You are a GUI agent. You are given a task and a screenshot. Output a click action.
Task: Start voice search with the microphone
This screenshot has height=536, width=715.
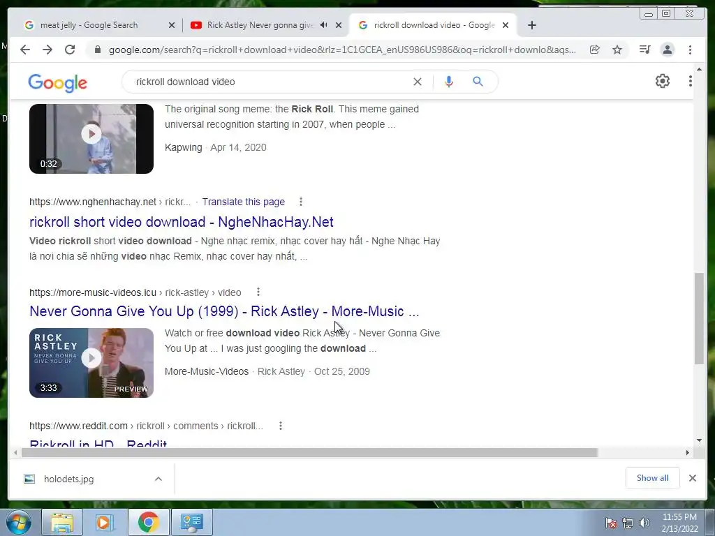(x=449, y=82)
